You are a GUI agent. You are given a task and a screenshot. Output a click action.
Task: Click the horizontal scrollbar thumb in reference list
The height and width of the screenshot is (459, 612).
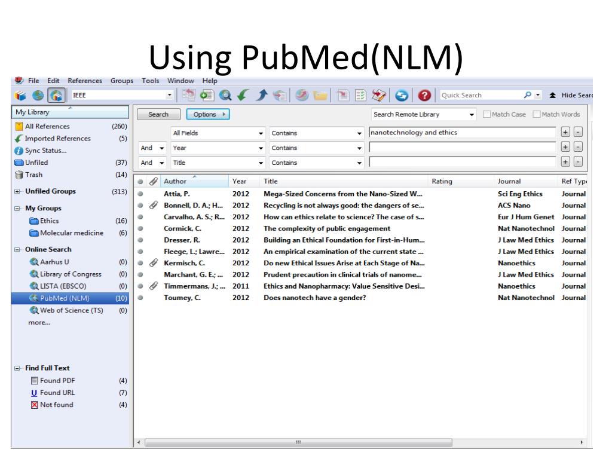(x=299, y=443)
